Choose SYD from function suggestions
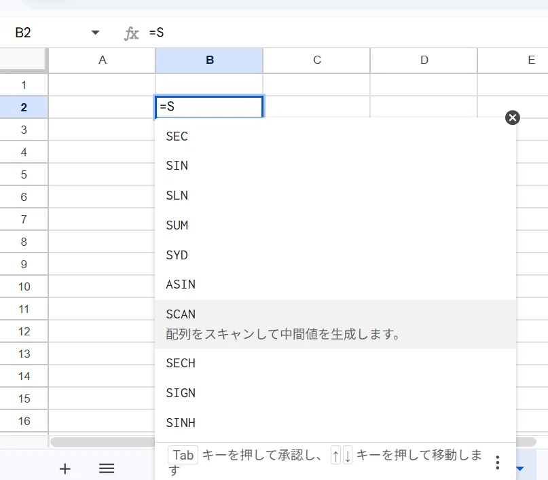 click(x=335, y=255)
